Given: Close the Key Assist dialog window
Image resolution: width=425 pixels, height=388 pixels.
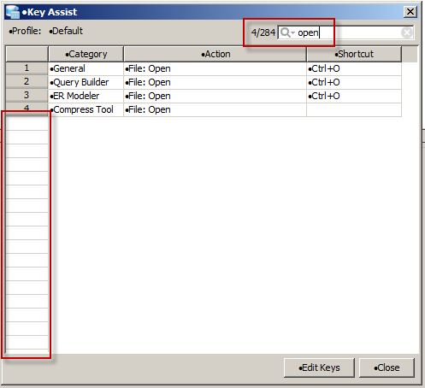Looking at the screenshot, I should coord(410,12).
